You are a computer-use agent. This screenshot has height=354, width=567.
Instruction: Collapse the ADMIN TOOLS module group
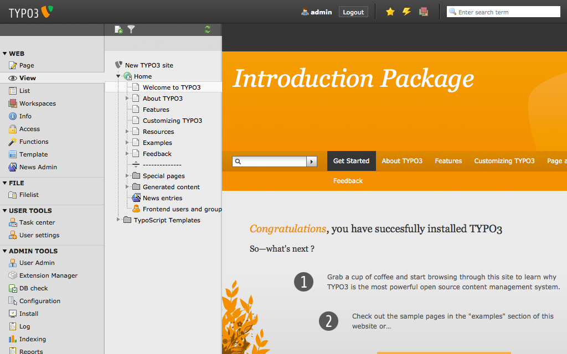point(5,251)
